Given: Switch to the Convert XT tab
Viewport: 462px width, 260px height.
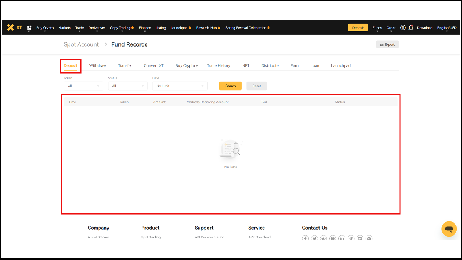Looking at the screenshot, I should [x=154, y=66].
